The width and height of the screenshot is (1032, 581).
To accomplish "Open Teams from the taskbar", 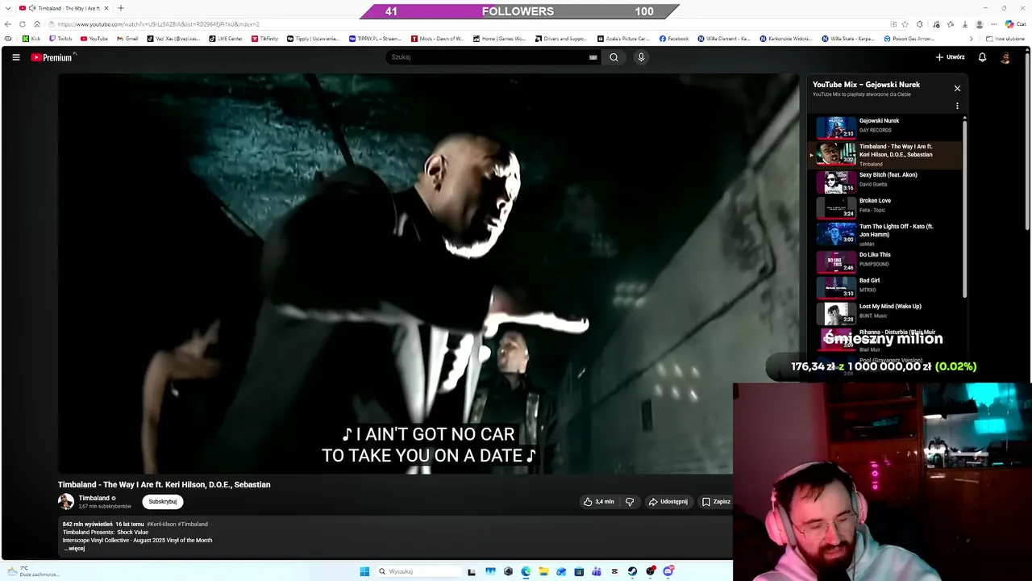I will pyautogui.click(x=597, y=571).
